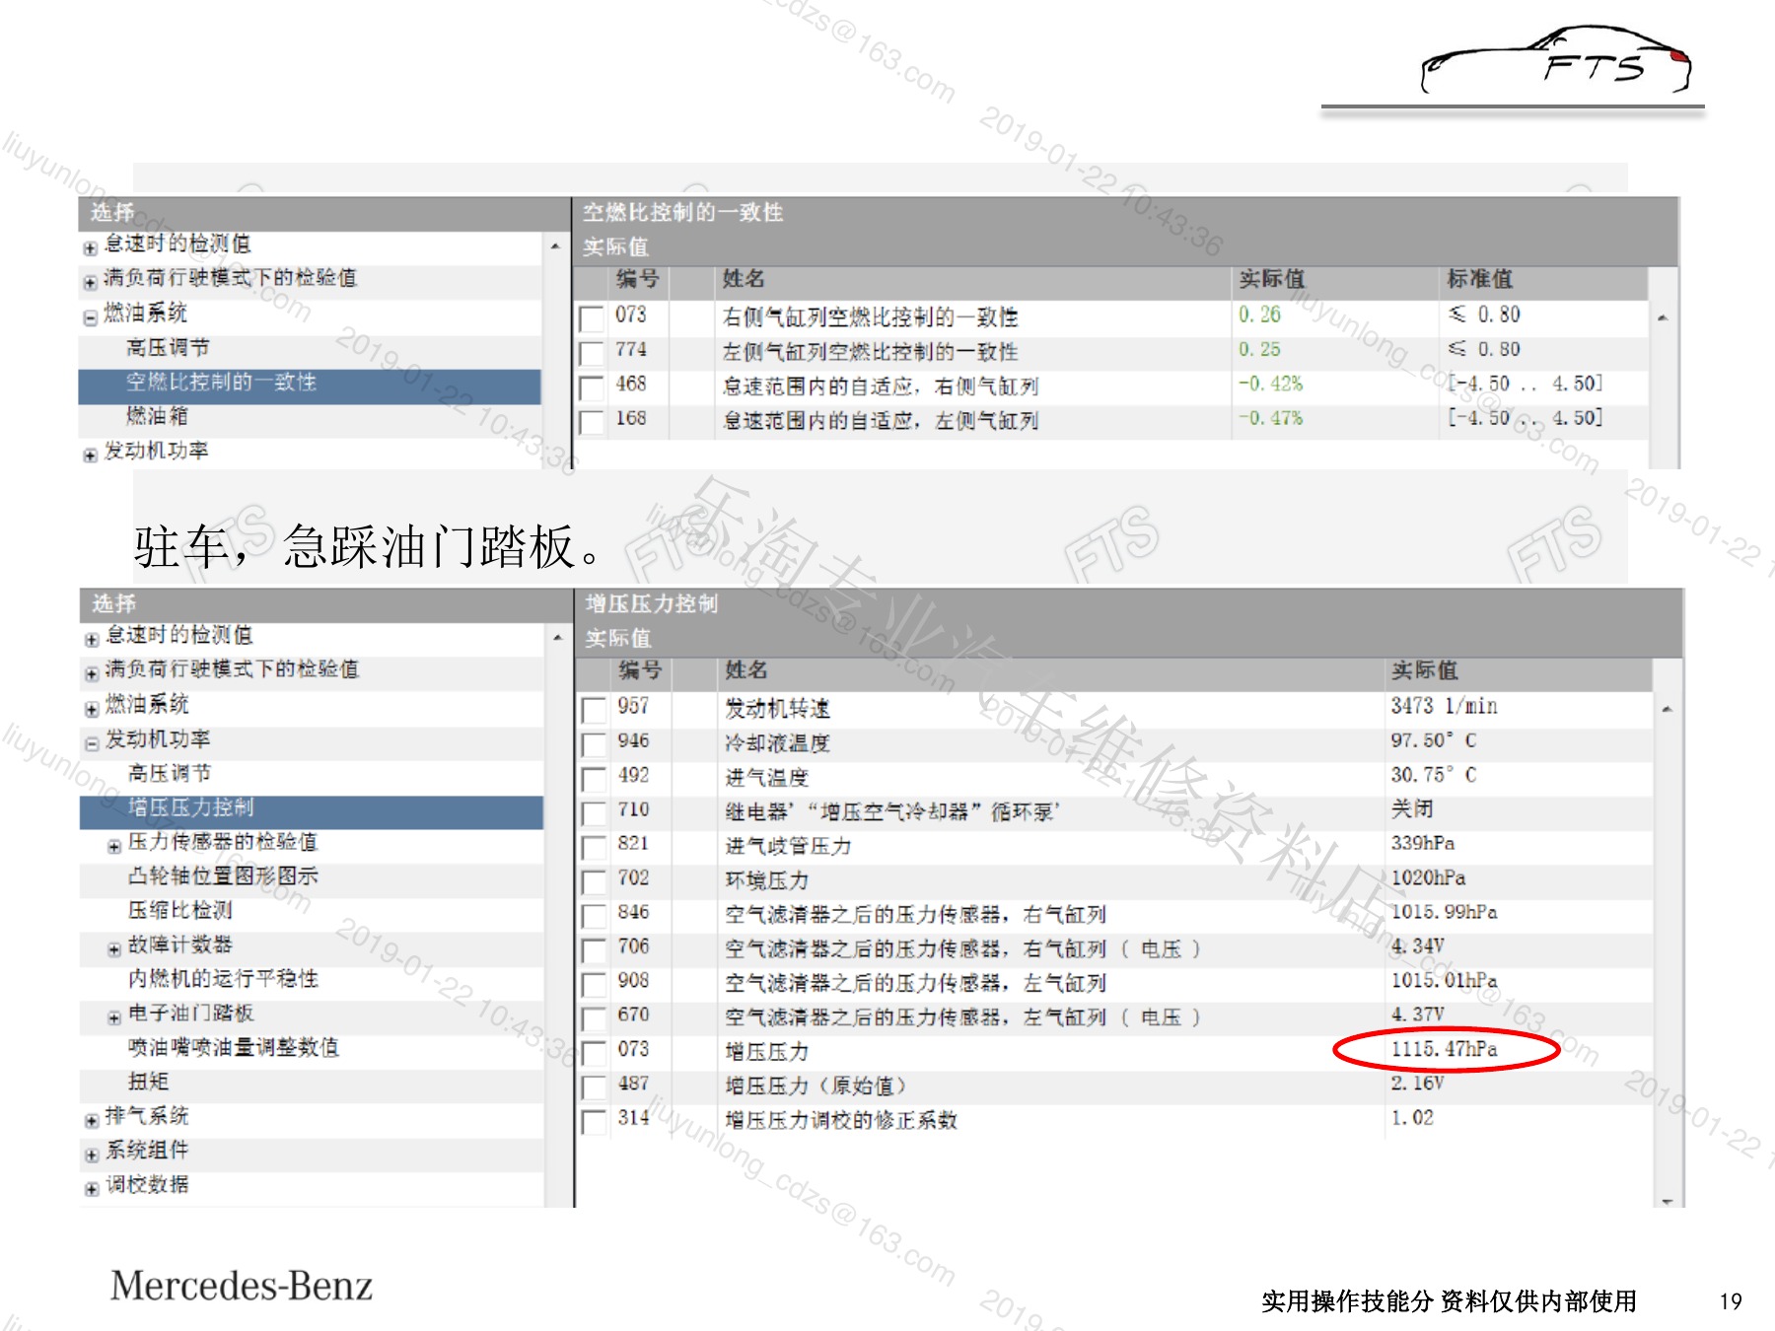Enable checkbox for 314 增压压力调校的修正系数
This screenshot has height=1331, width=1775.
pos(595,1122)
